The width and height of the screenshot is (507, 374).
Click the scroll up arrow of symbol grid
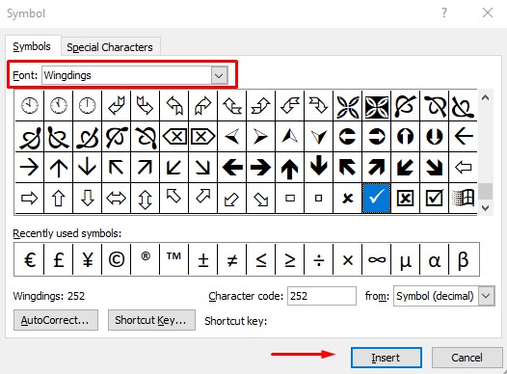(485, 97)
